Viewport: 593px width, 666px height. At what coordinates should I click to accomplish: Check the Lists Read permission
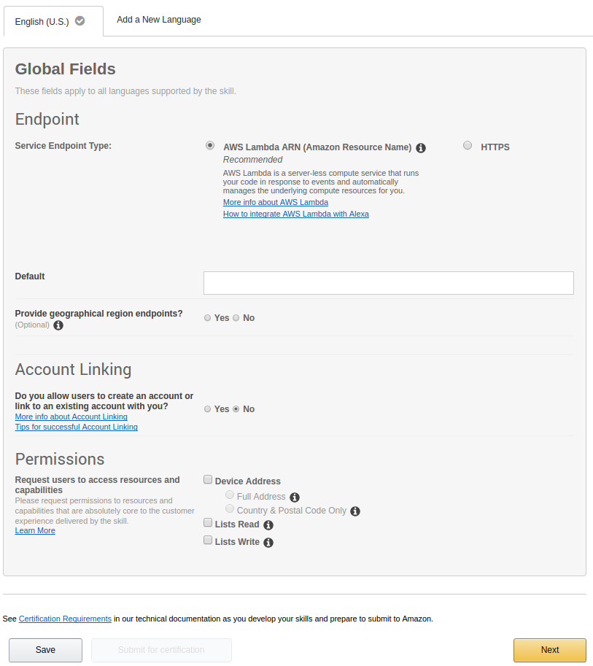pos(208,523)
